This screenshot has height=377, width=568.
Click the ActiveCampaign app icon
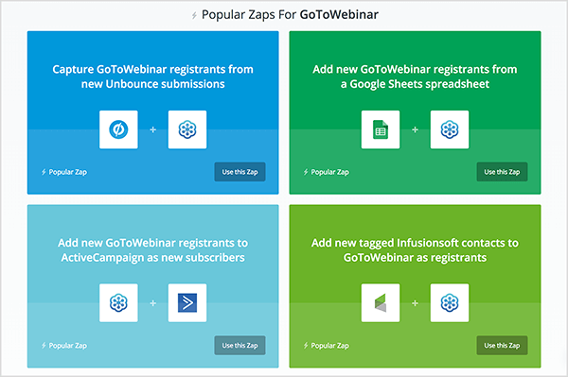point(187,302)
